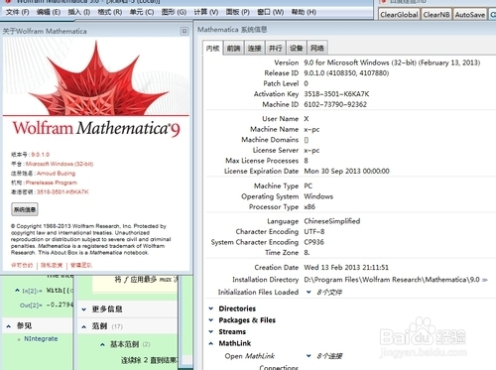Switch to the 设备 tab

click(x=296, y=49)
